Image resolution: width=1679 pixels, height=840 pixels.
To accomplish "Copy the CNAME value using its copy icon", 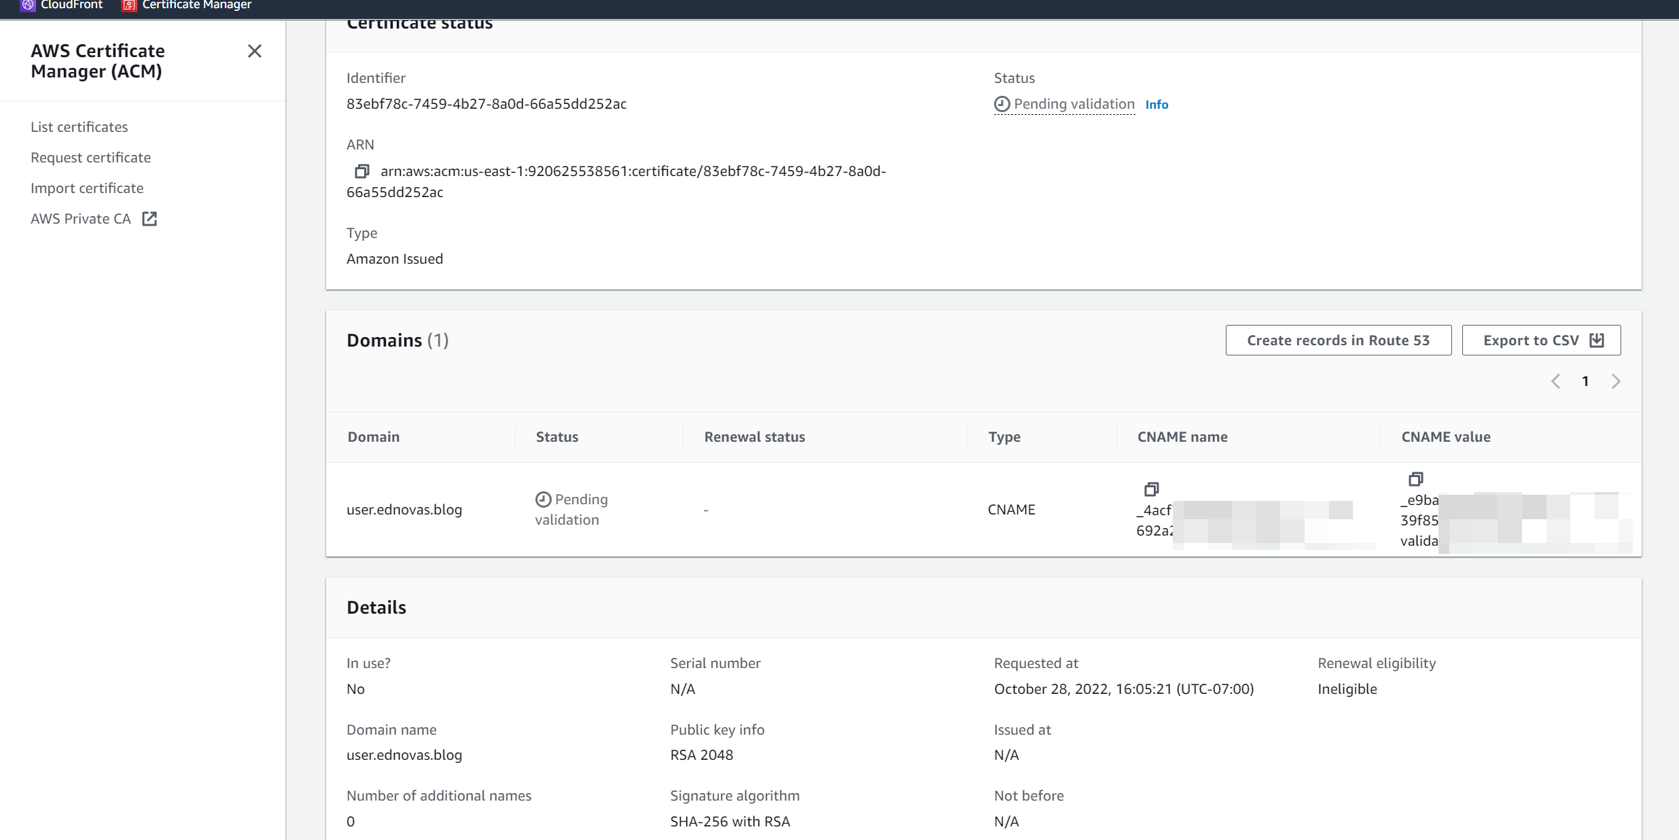I will tap(1415, 479).
